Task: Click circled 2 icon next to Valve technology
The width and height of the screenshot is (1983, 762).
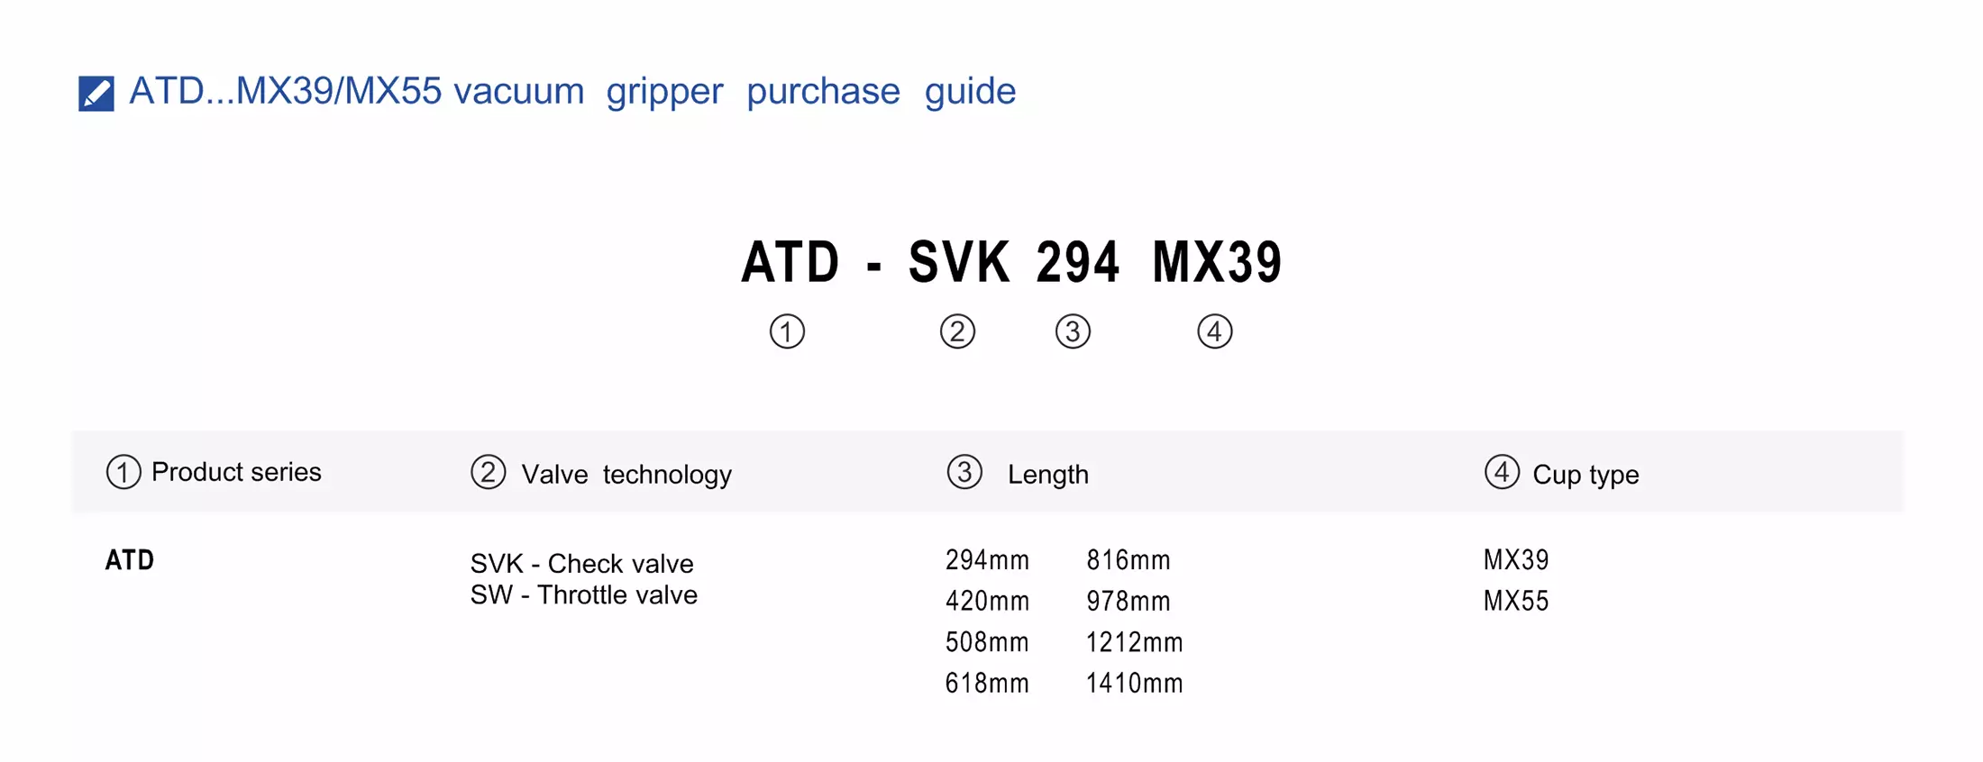Action: [488, 472]
